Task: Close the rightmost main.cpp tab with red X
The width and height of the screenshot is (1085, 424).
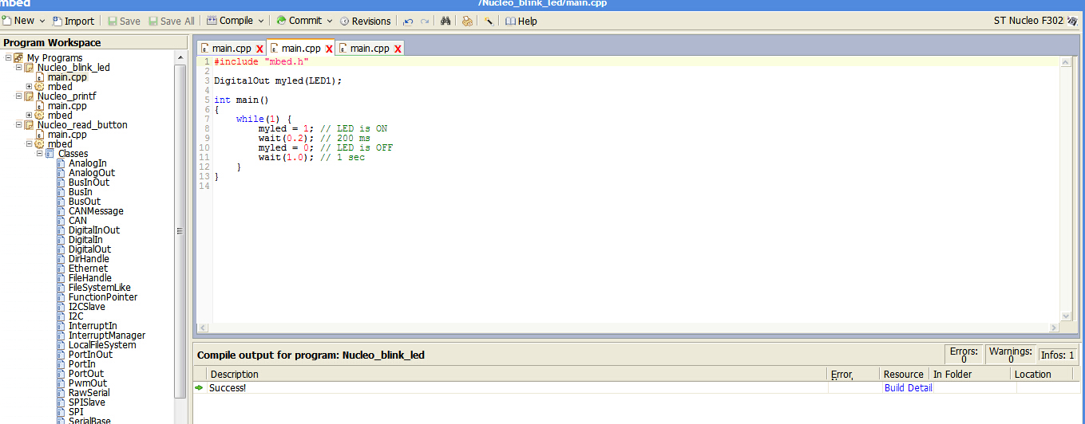Action: pos(398,49)
